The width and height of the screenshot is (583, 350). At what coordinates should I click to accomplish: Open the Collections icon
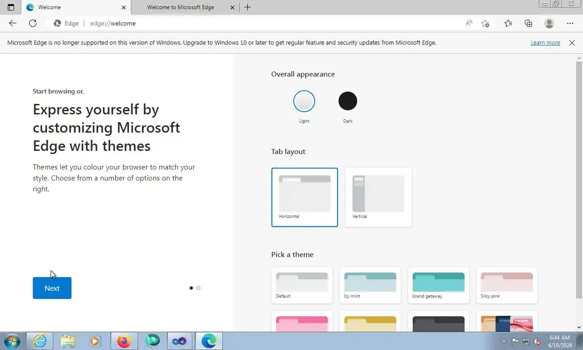(x=528, y=23)
